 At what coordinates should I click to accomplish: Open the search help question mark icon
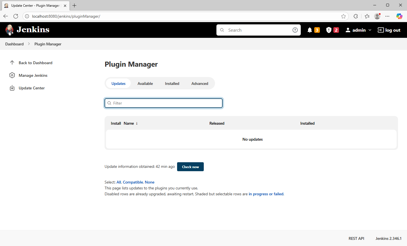point(295,30)
